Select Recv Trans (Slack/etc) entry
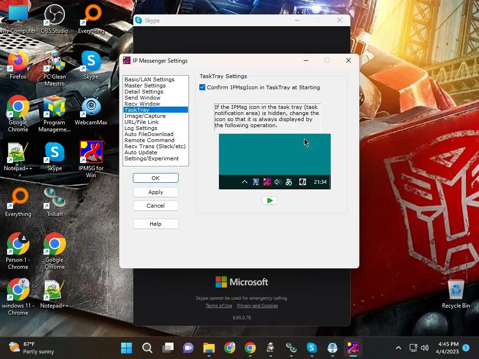Image resolution: width=479 pixels, height=359 pixels. (155, 146)
